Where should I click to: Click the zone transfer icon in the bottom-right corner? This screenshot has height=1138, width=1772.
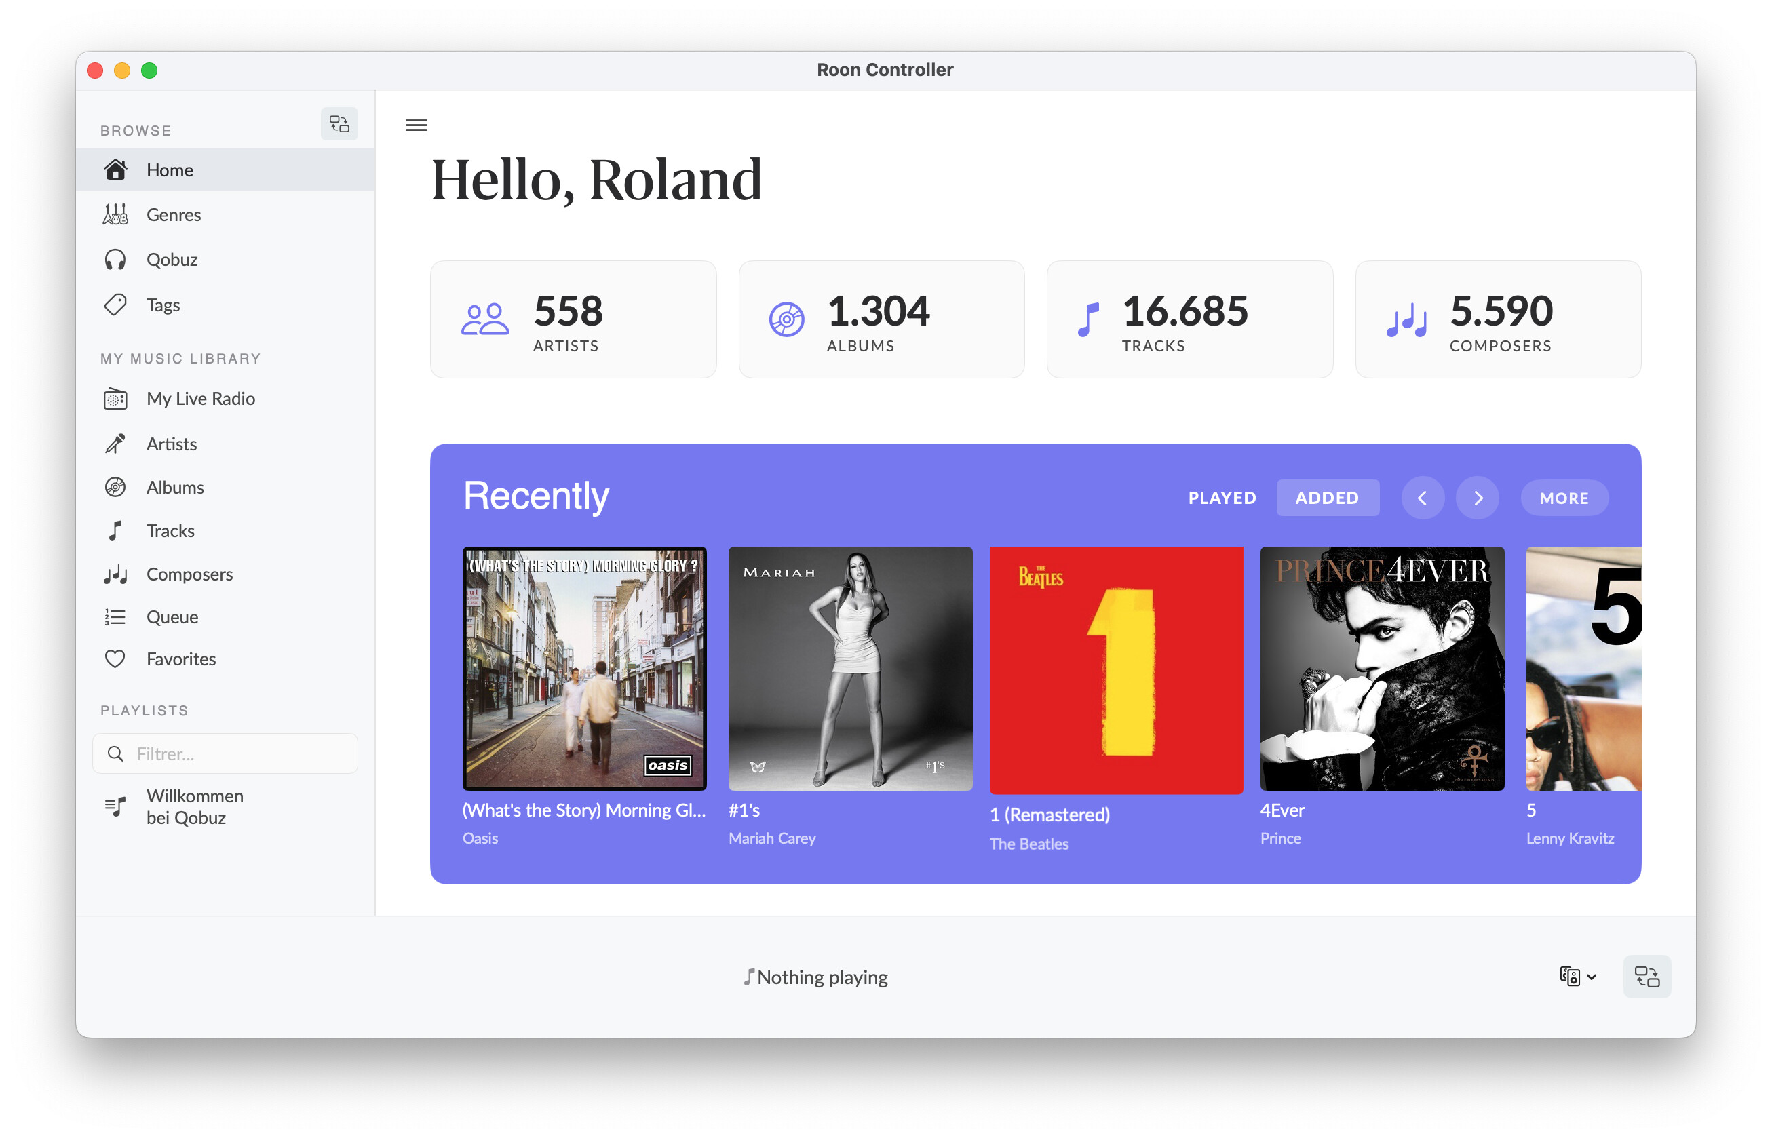click(1646, 977)
